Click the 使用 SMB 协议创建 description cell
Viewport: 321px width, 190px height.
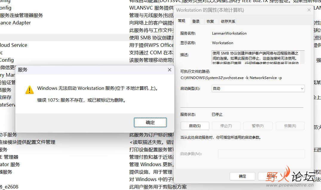(x=151, y=38)
